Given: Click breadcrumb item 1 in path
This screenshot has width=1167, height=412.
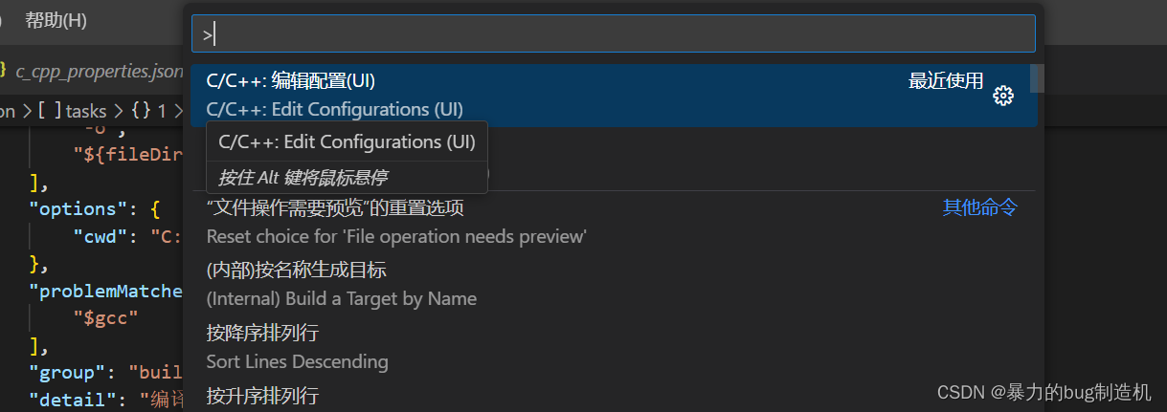Looking at the screenshot, I should (x=163, y=111).
